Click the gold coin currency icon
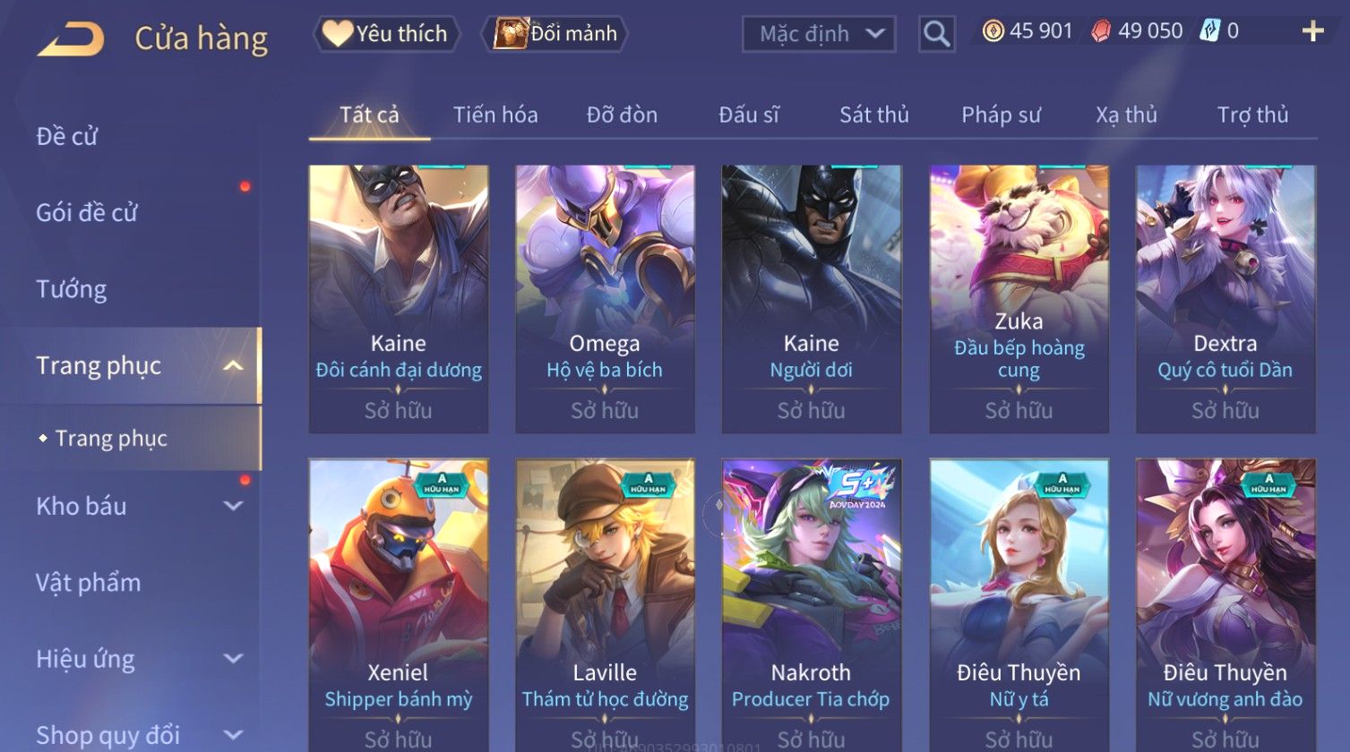Screen dimensions: 1350x752 [993, 31]
